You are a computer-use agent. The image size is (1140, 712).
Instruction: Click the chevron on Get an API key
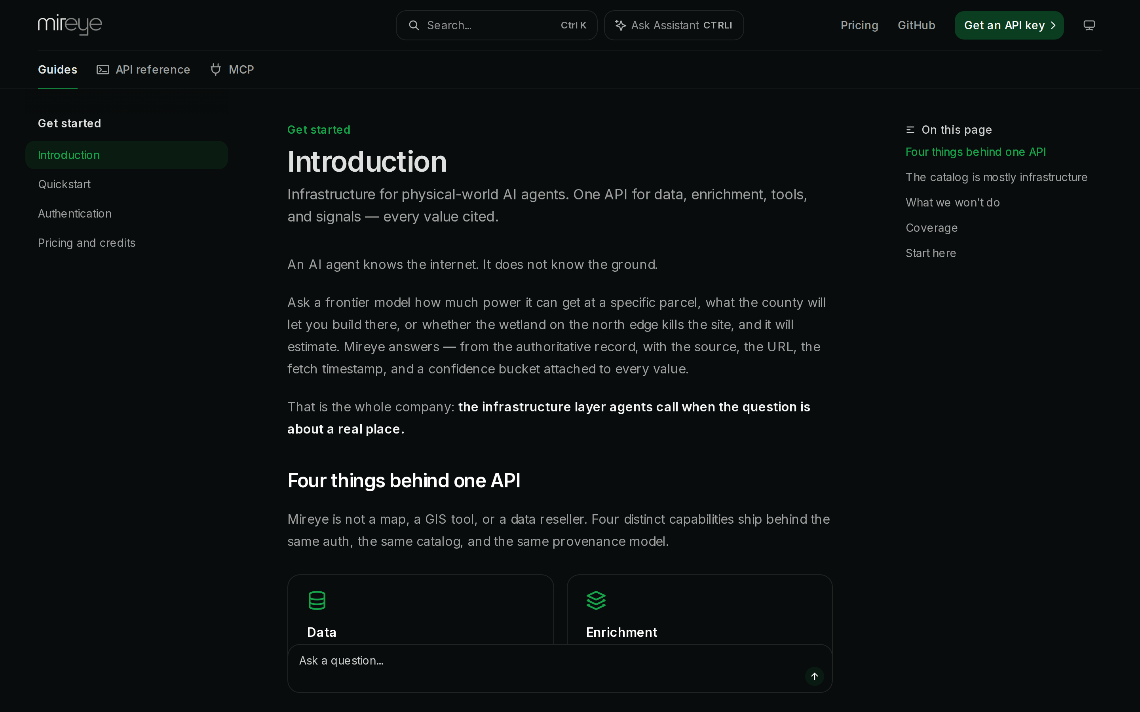(x=1053, y=25)
